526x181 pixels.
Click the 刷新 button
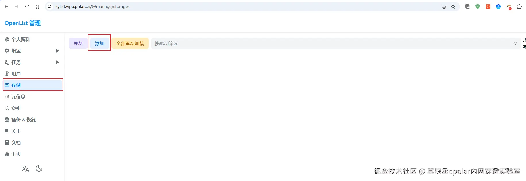78,43
